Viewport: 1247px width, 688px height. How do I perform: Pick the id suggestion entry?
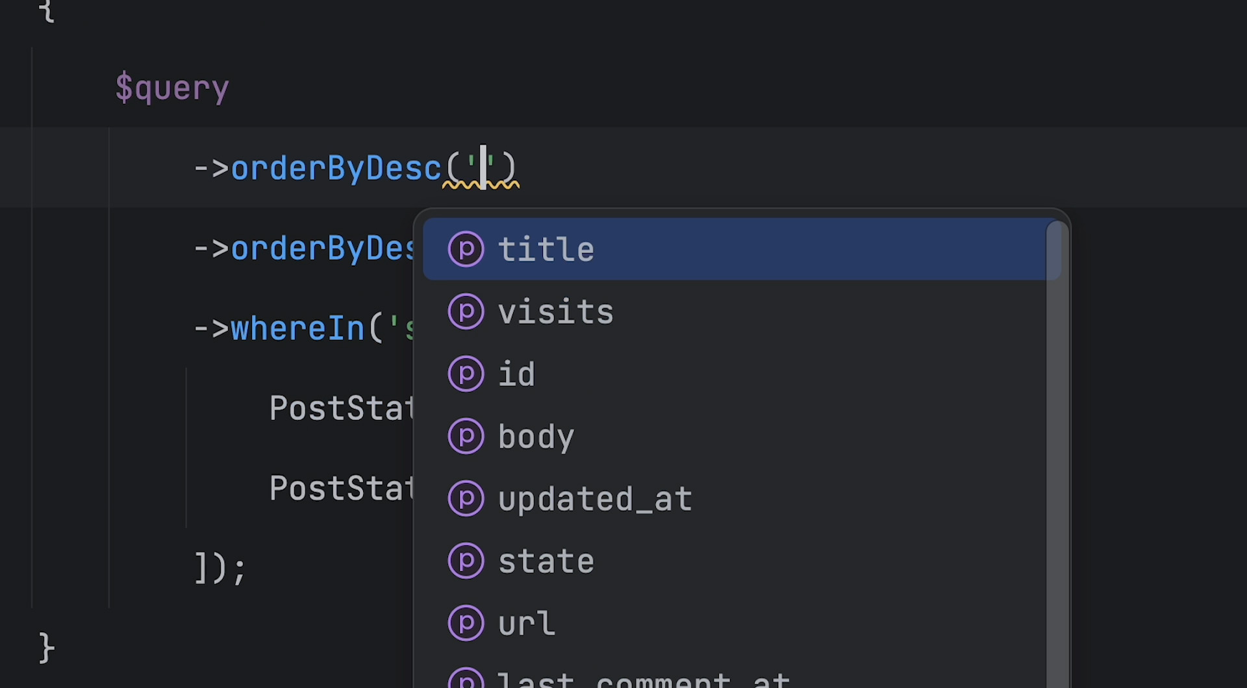pos(742,374)
